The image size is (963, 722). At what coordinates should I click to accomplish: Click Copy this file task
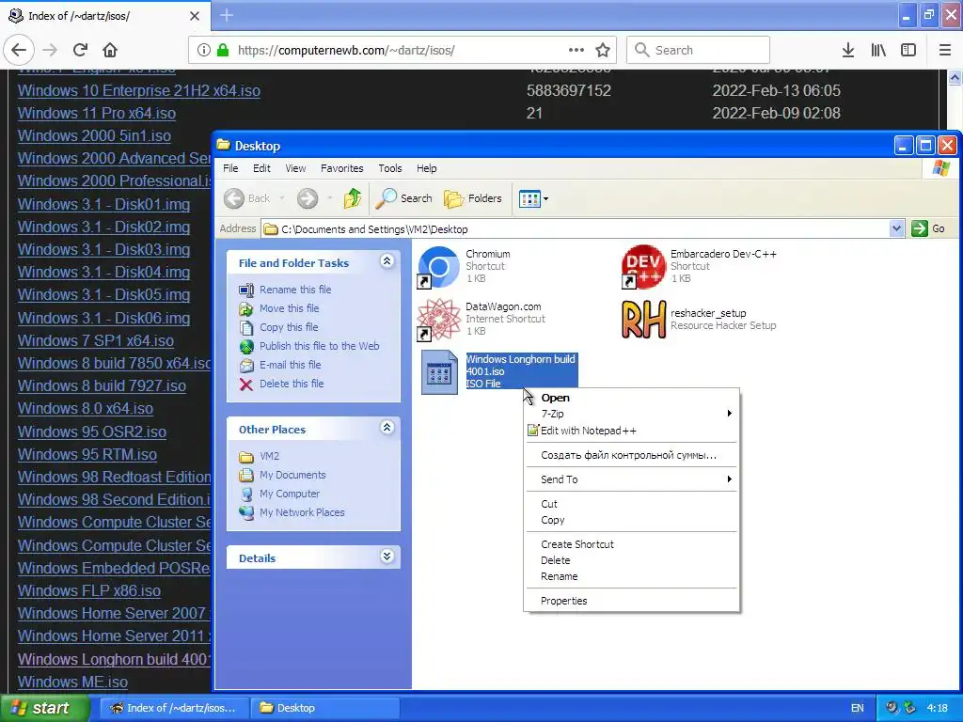[x=289, y=327]
